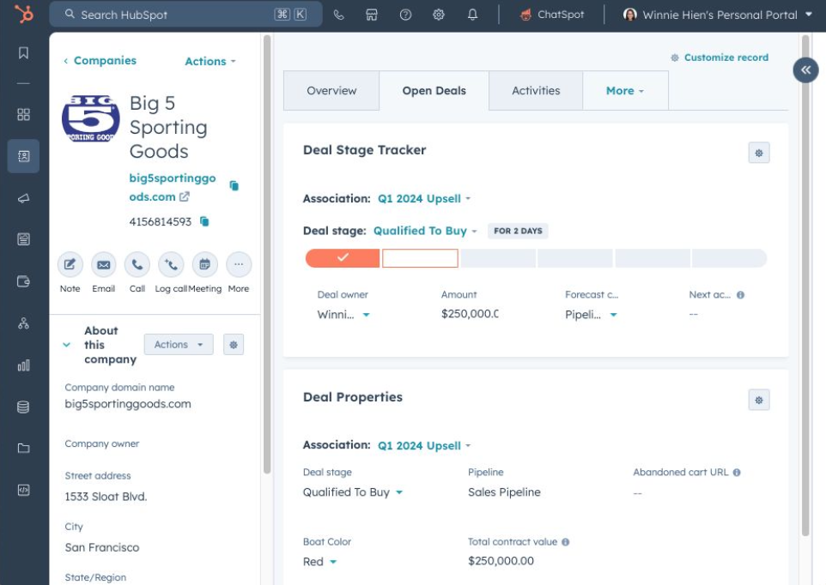The width and height of the screenshot is (826, 585).
Task: Click the Log call action icon
Action: pos(171,264)
